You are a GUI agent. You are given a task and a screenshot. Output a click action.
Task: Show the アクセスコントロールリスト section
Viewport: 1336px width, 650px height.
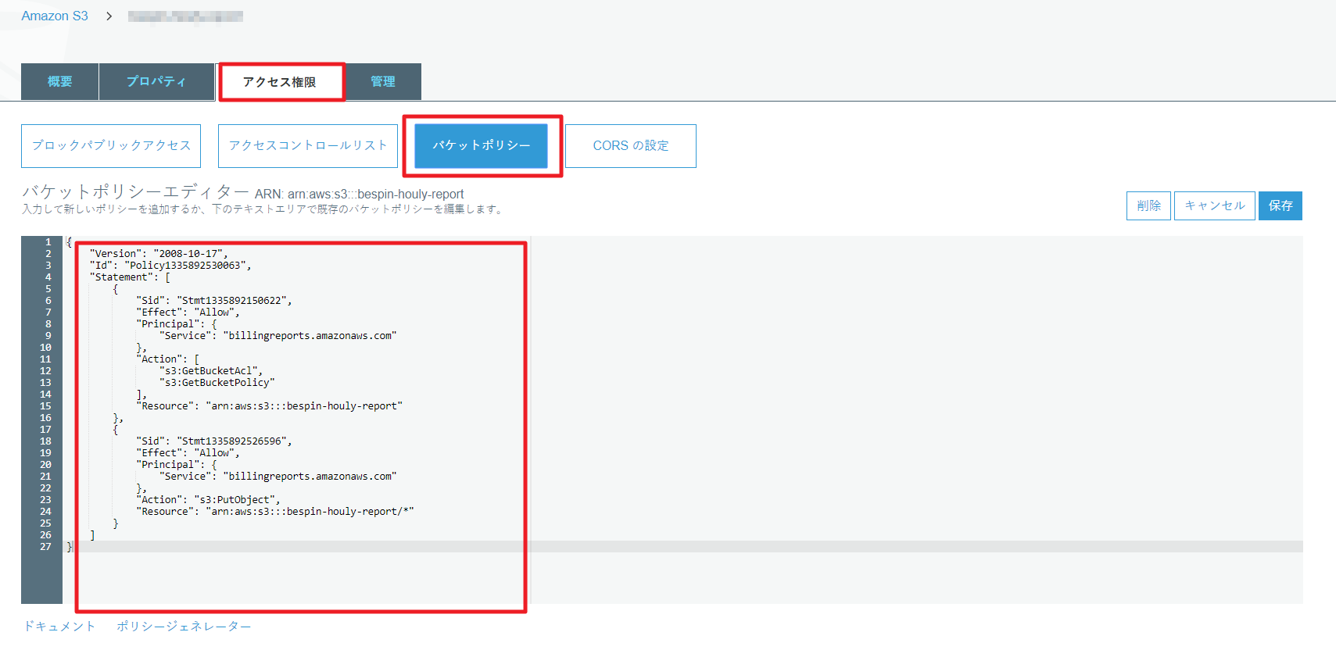308,145
